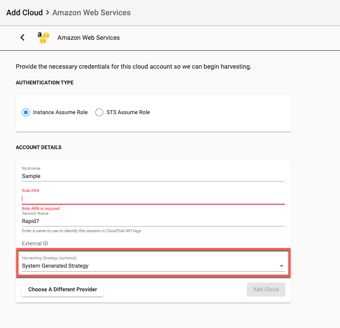
Task: Click the breadcrumb chevron separator
Action: tap(48, 13)
